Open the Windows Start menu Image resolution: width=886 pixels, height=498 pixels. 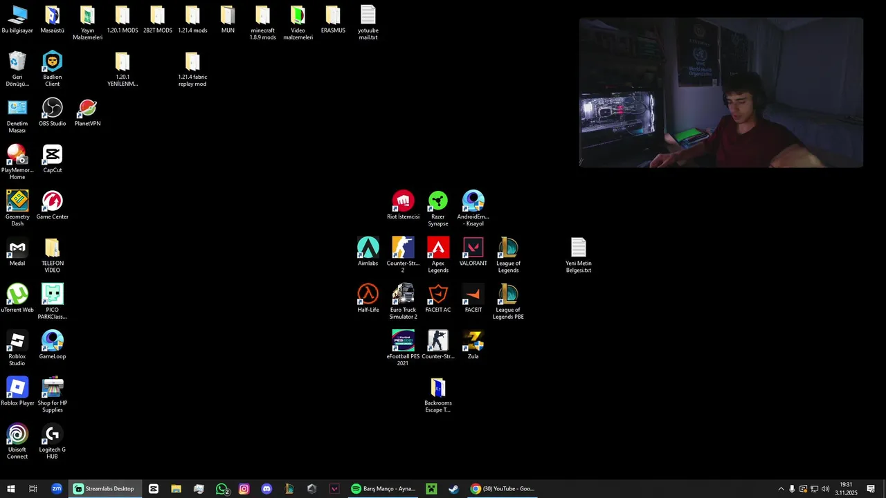pyautogui.click(x=11, y=489)
